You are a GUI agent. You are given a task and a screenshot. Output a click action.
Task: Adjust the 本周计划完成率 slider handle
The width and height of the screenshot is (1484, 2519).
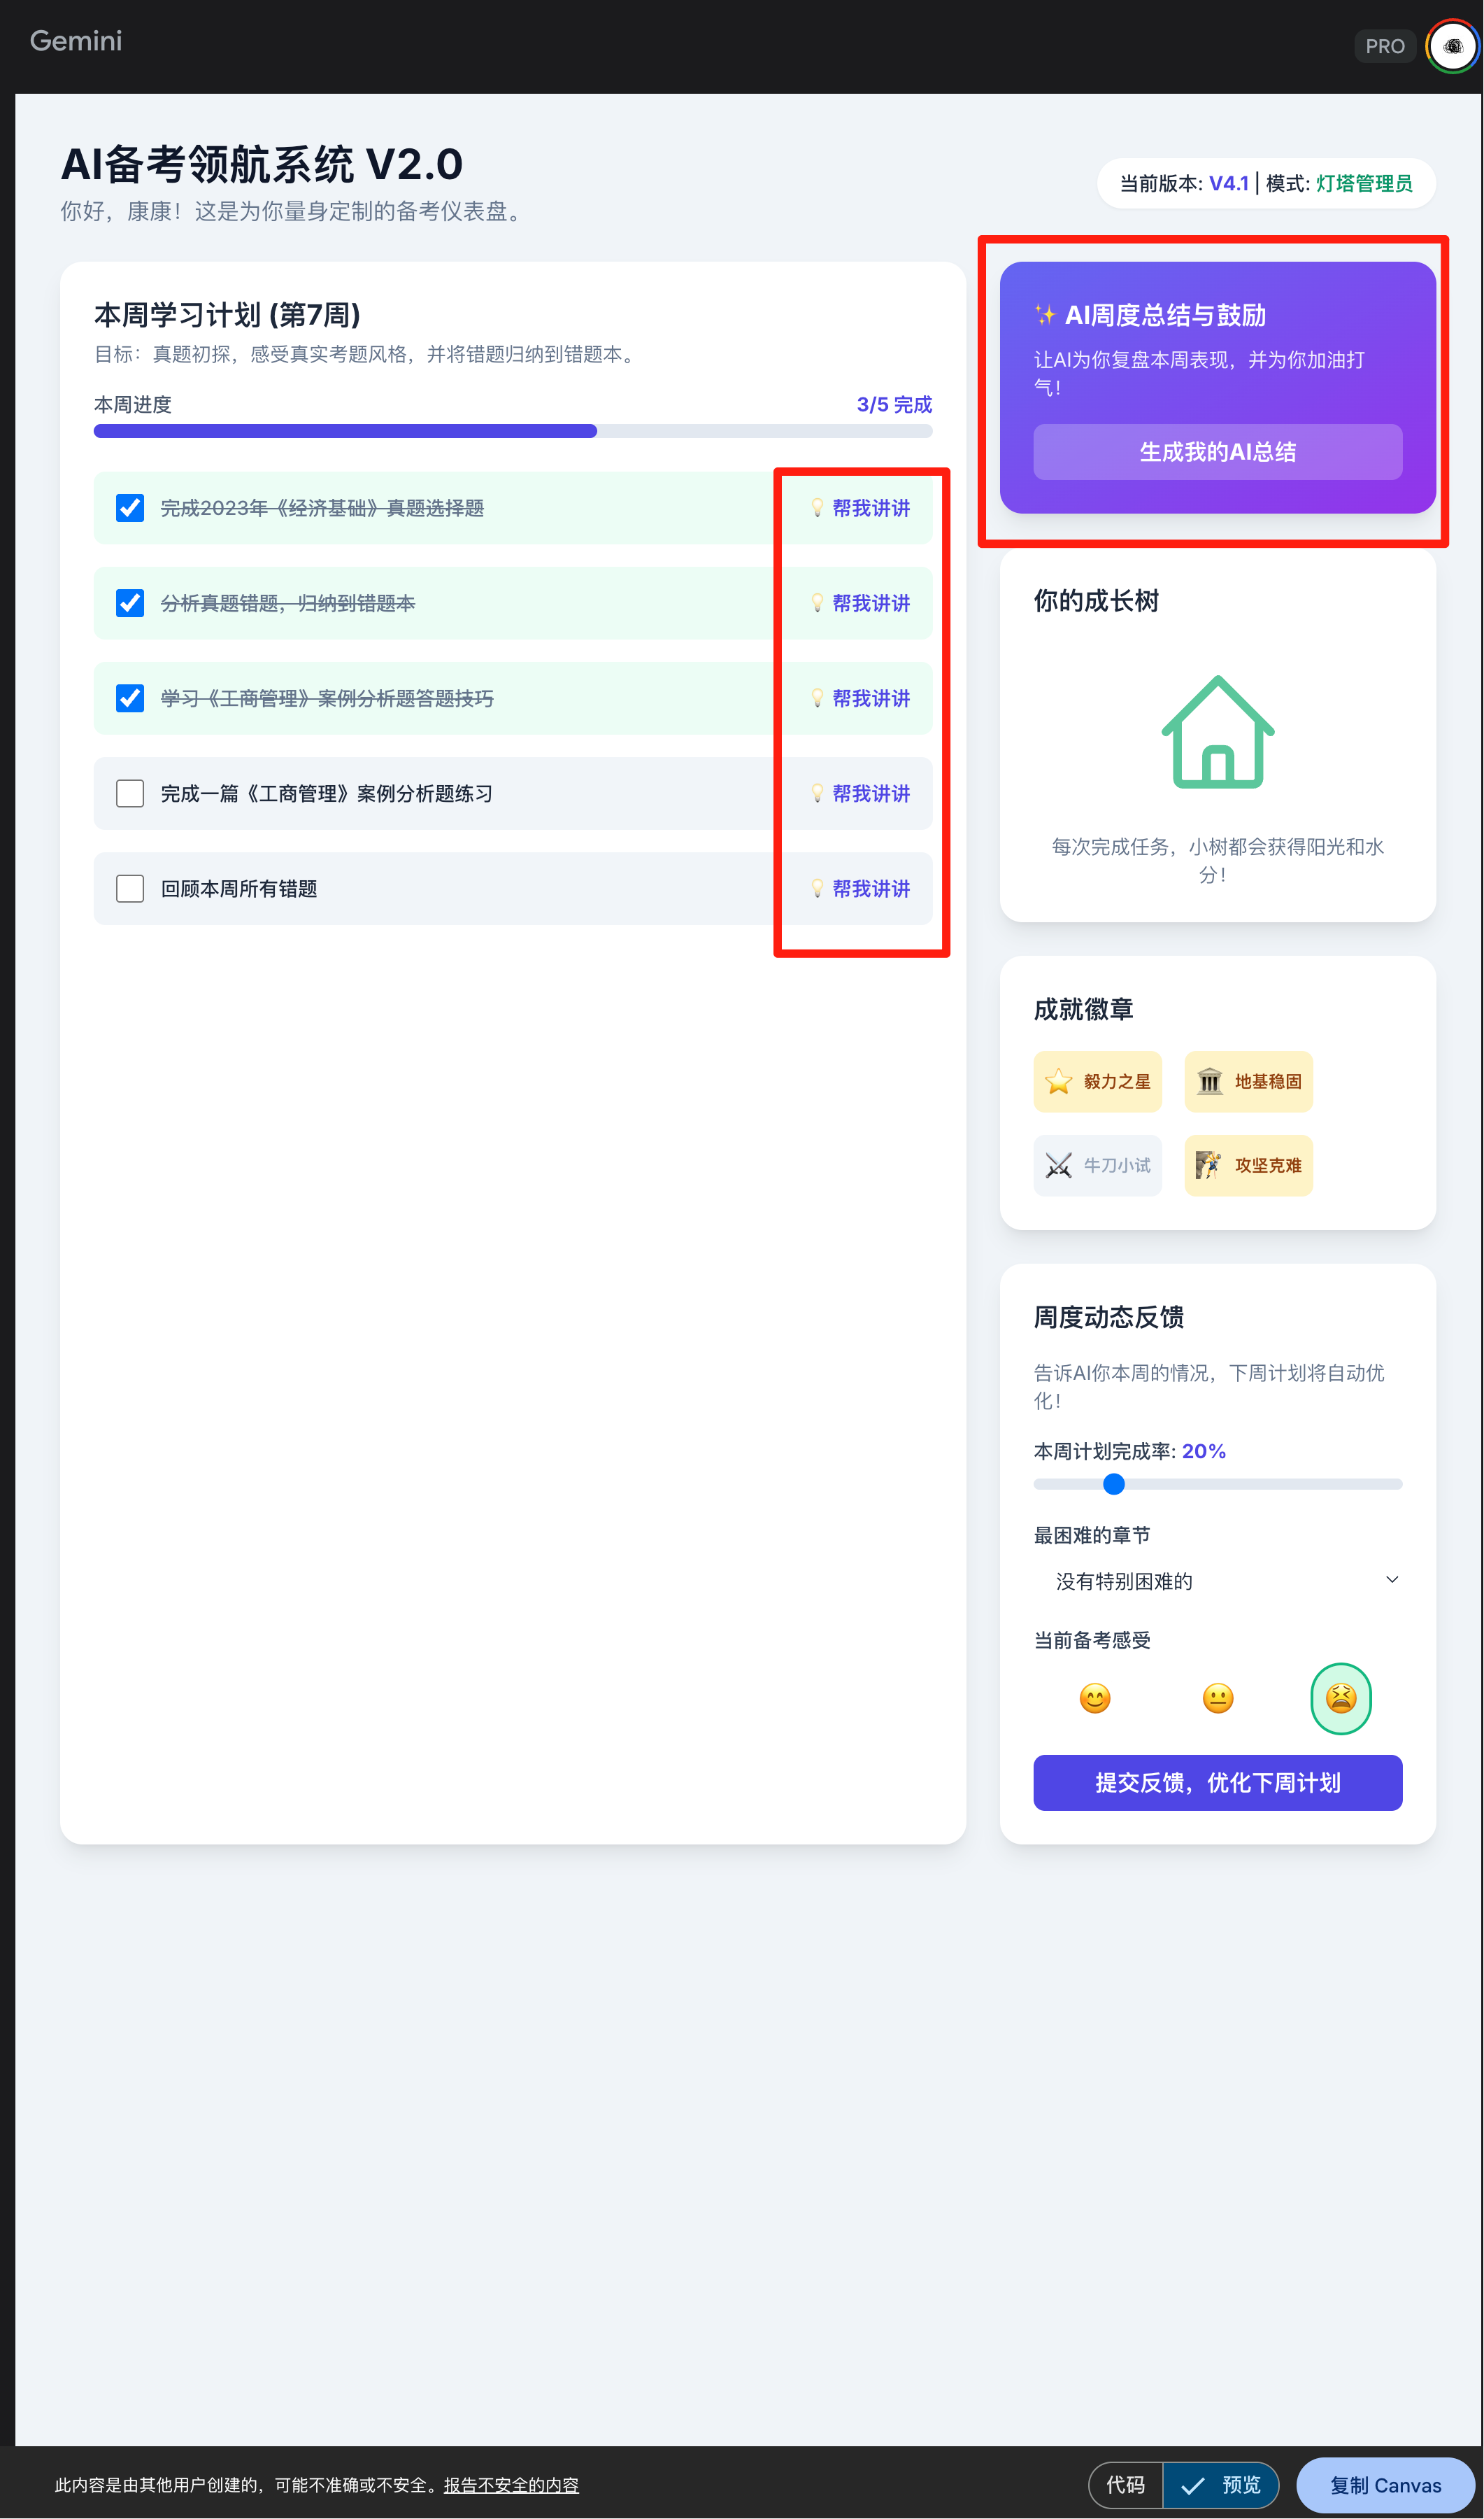pos(1113,1485)
